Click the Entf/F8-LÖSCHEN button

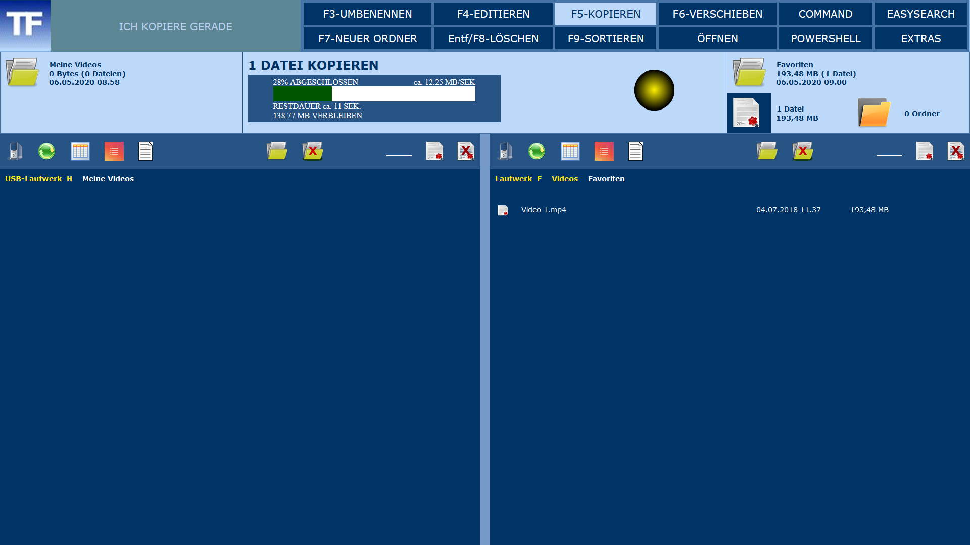point(493,39)
